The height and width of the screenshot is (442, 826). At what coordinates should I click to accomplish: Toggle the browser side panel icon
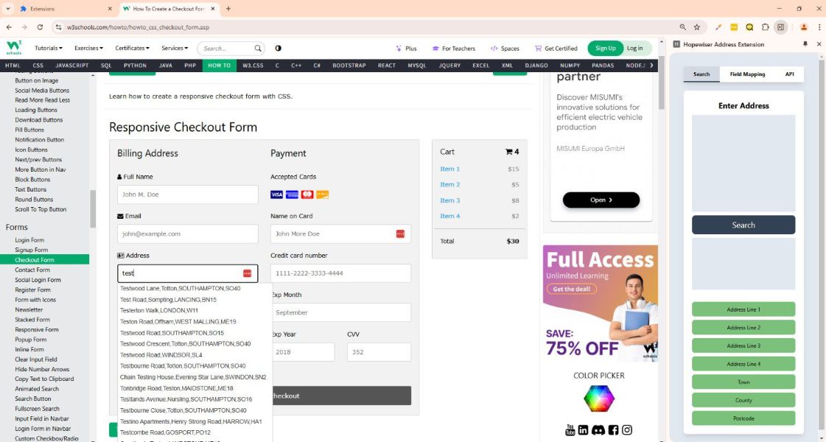(x=781, y=27)
